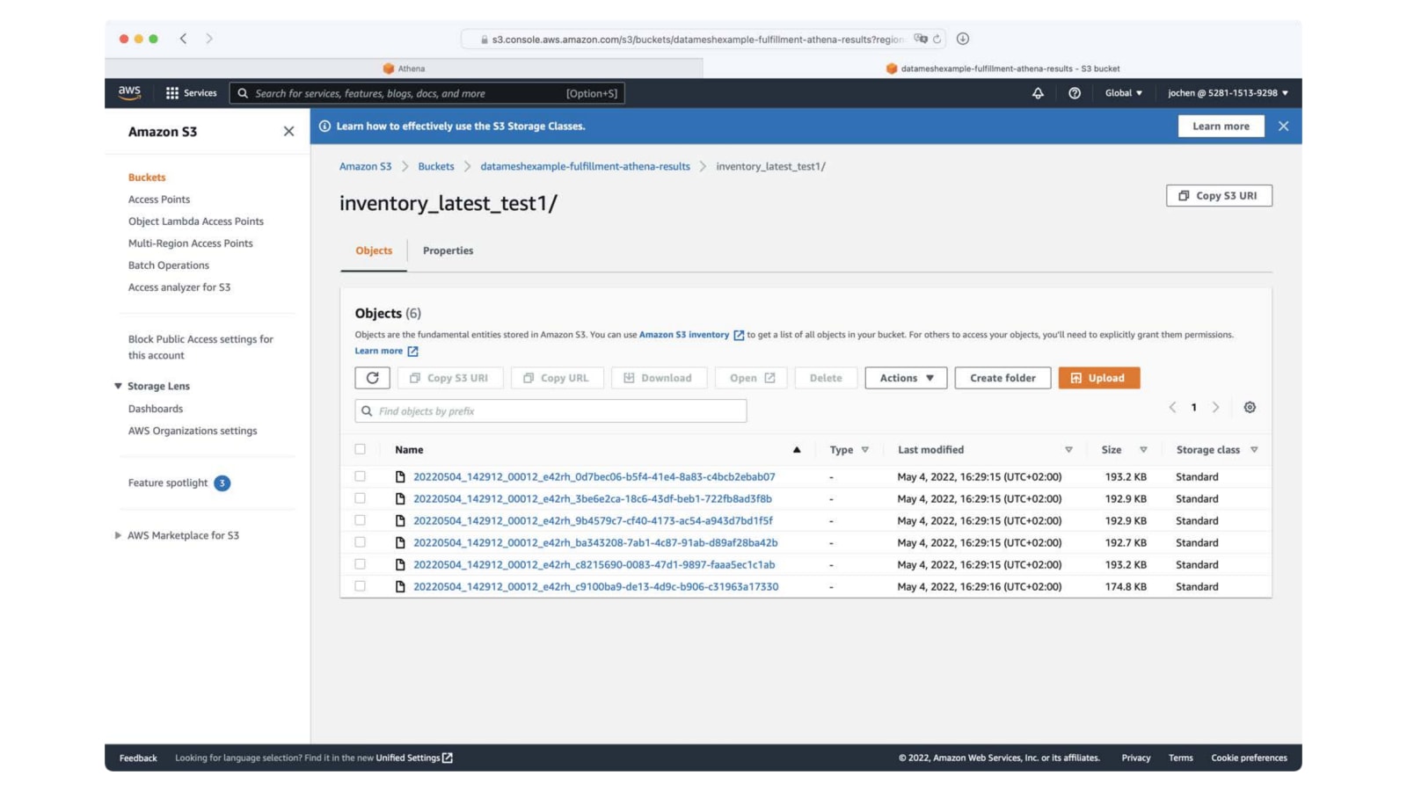Switch to the Athena browser tab
The width and height of the screenshot is (1407, 791).
pyautogui.click(x=404, y=68)
